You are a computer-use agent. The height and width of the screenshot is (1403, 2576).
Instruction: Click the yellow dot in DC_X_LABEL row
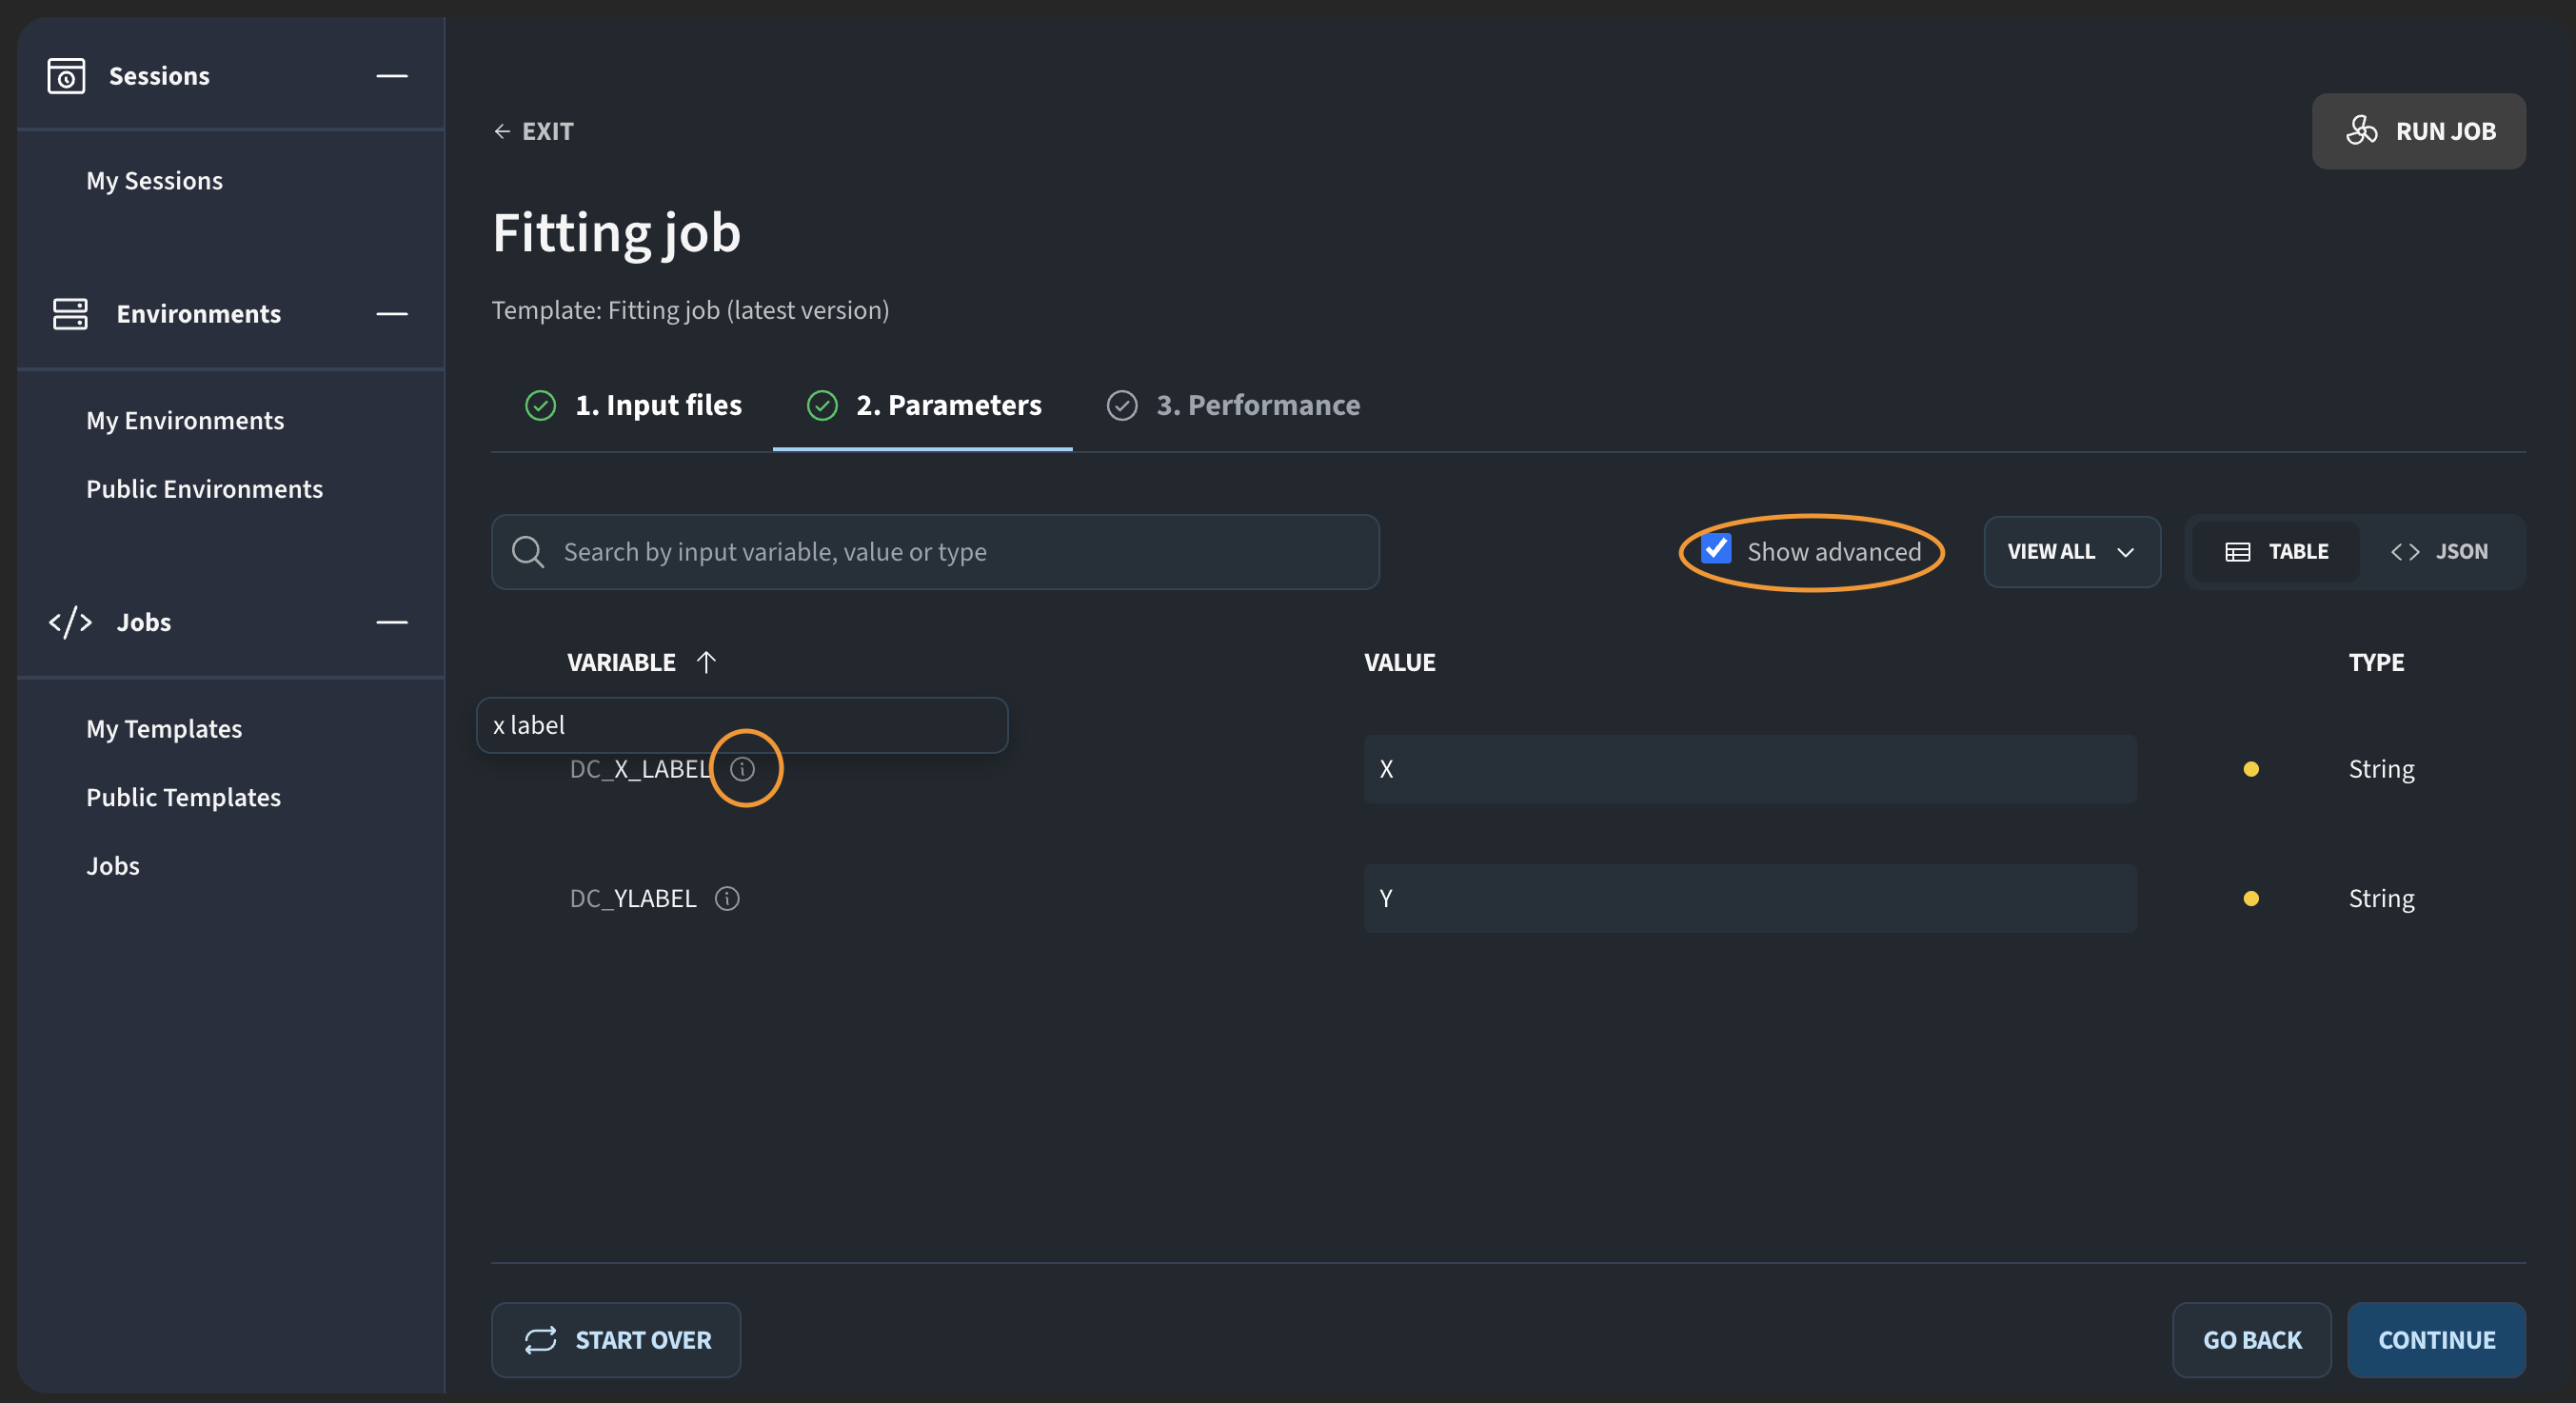tap(2250, 768)
